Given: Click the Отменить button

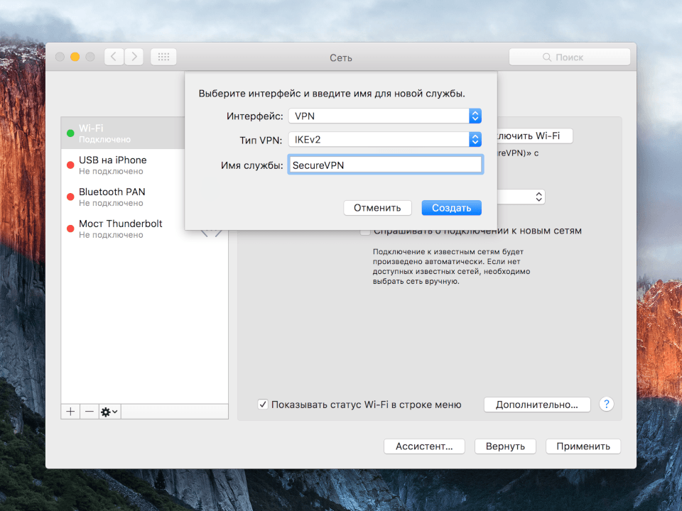Looking at the screenshot, I should 377,207.
